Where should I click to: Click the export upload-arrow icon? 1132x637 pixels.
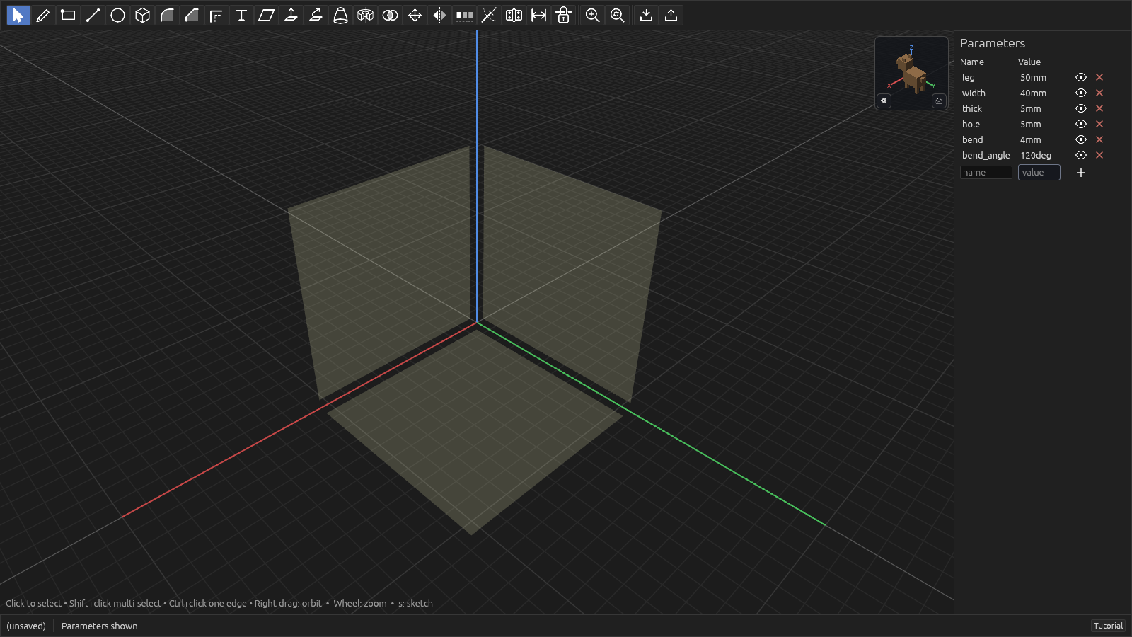point(671,15)
